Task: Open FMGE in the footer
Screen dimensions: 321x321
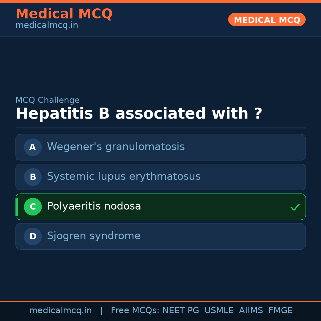Action: (280, 311)
